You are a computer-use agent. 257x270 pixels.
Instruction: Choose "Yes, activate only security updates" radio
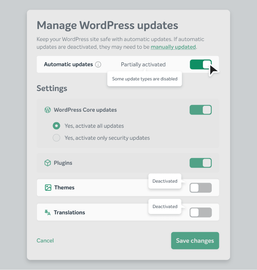[x=57, y=138]
